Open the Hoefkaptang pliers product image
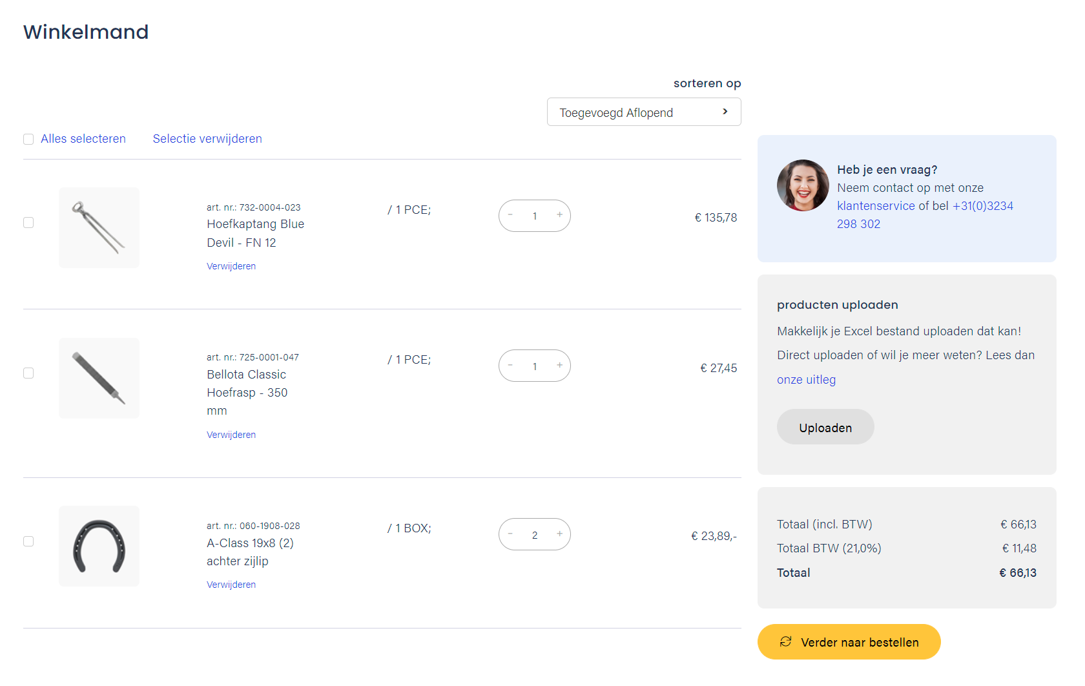 coord(99,227)
